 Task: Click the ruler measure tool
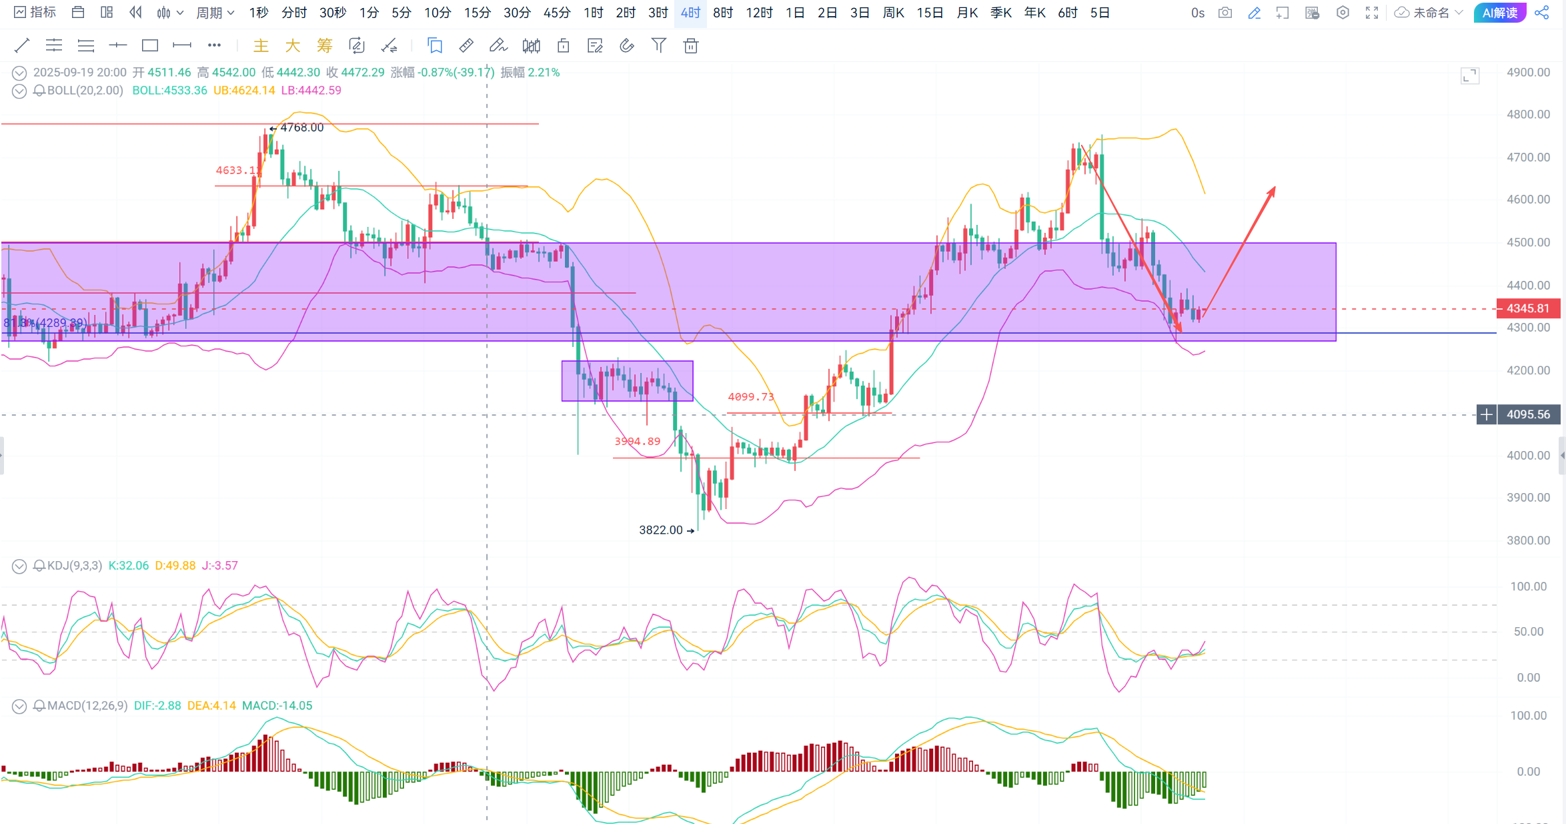pos(466,45)
